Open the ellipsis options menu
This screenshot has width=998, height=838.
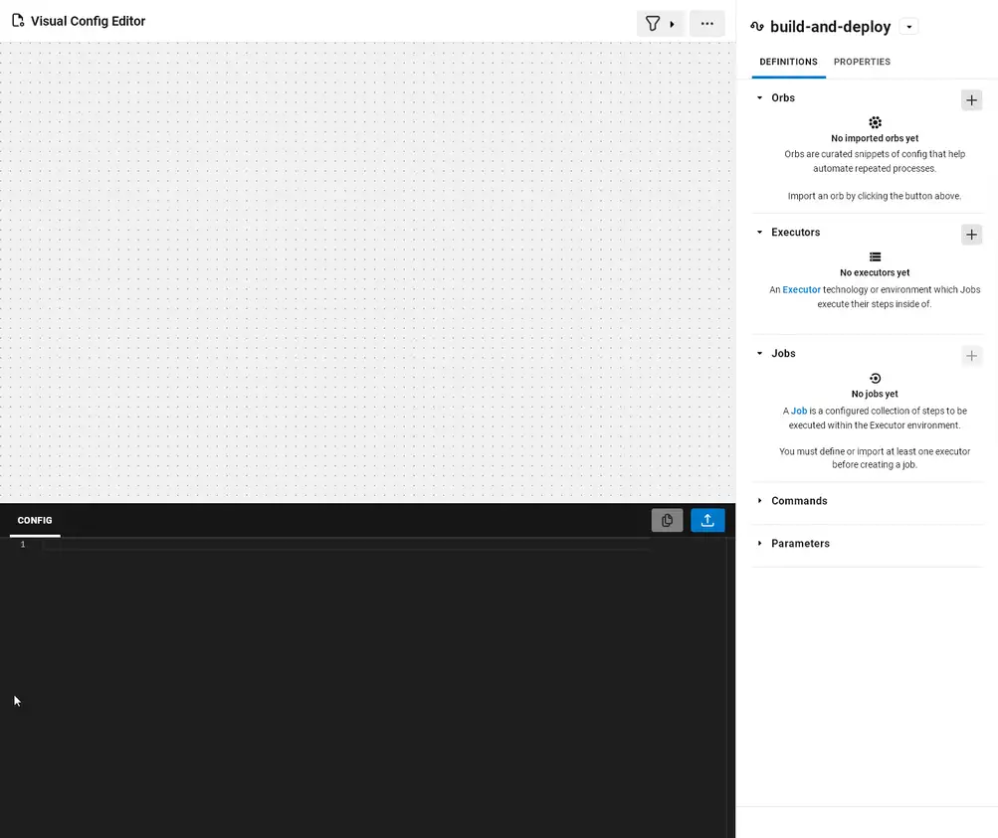coord(706,22)
